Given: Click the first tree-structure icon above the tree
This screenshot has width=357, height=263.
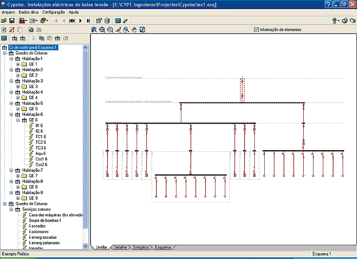Looking at the screenshot, I should point(14,38).
